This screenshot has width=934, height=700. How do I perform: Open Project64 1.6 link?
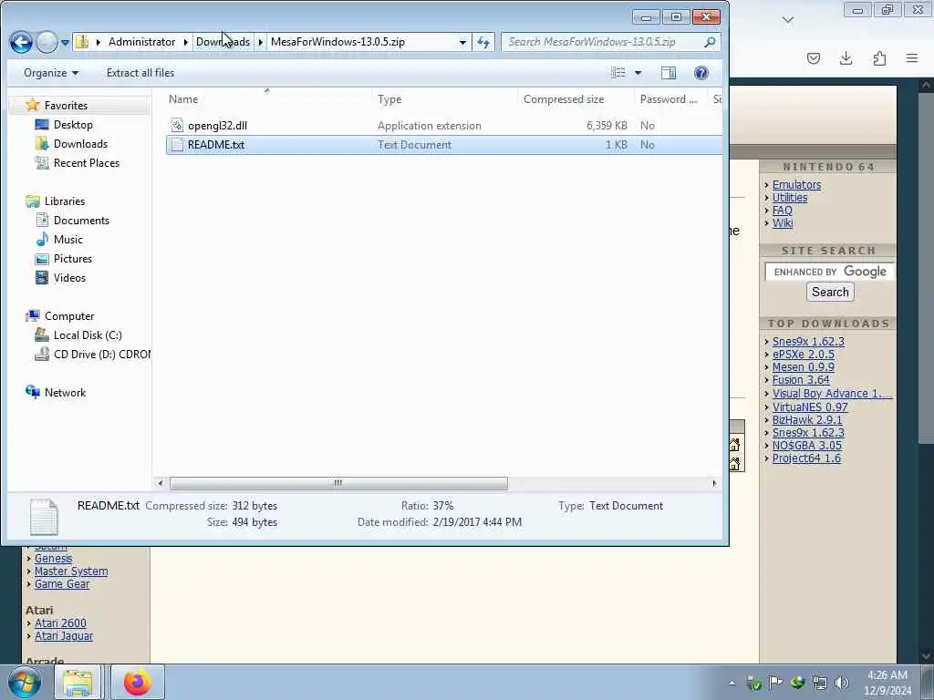806,458
